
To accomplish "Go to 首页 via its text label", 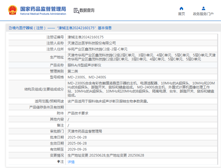I will 181,14.
